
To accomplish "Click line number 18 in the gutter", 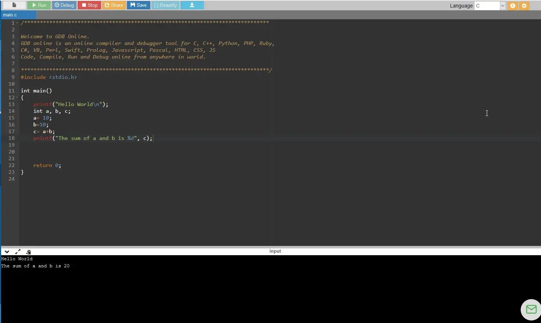I will (x=11, y=138).
